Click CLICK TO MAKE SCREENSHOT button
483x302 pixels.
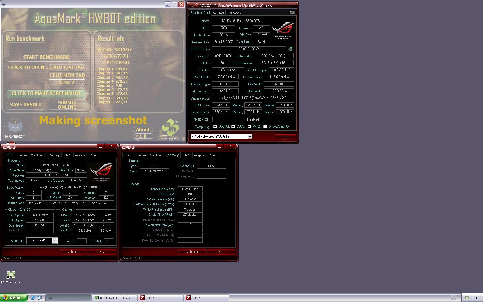pyautogui.click(x=46, y=93)
